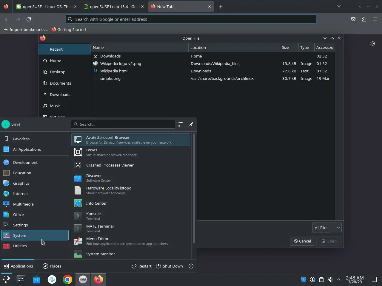382x286 pixels.
Task: Switch to openSUSE - Linux OS tab
Action: pos(46,7)
